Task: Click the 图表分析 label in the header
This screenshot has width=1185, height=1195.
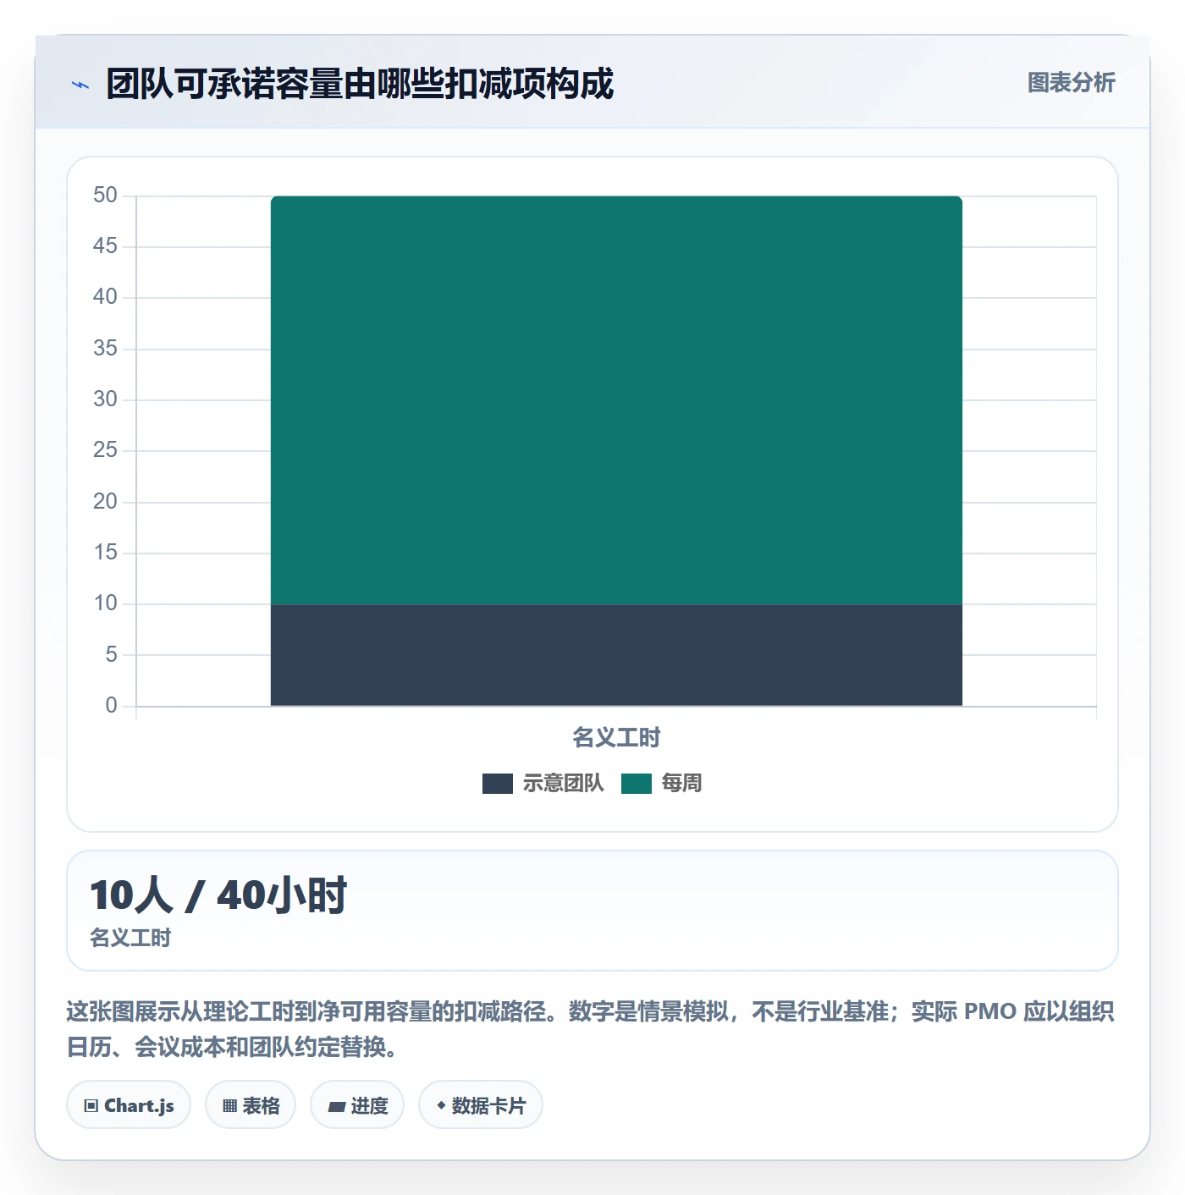Action: [1072, 83]
